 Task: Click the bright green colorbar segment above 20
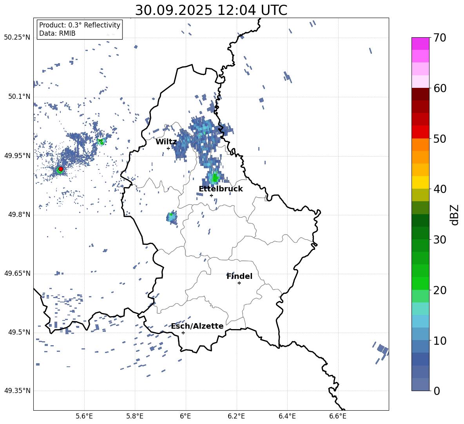click(x=420, y=283)
